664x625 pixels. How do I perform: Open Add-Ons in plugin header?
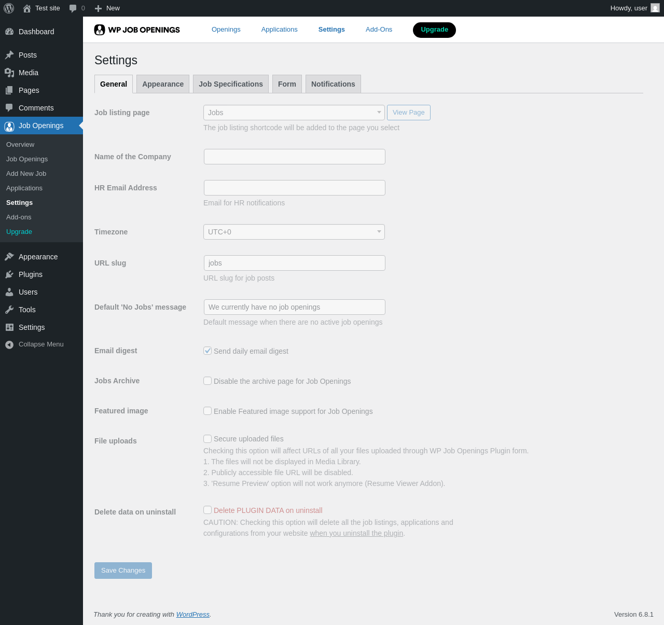[379, 30]
